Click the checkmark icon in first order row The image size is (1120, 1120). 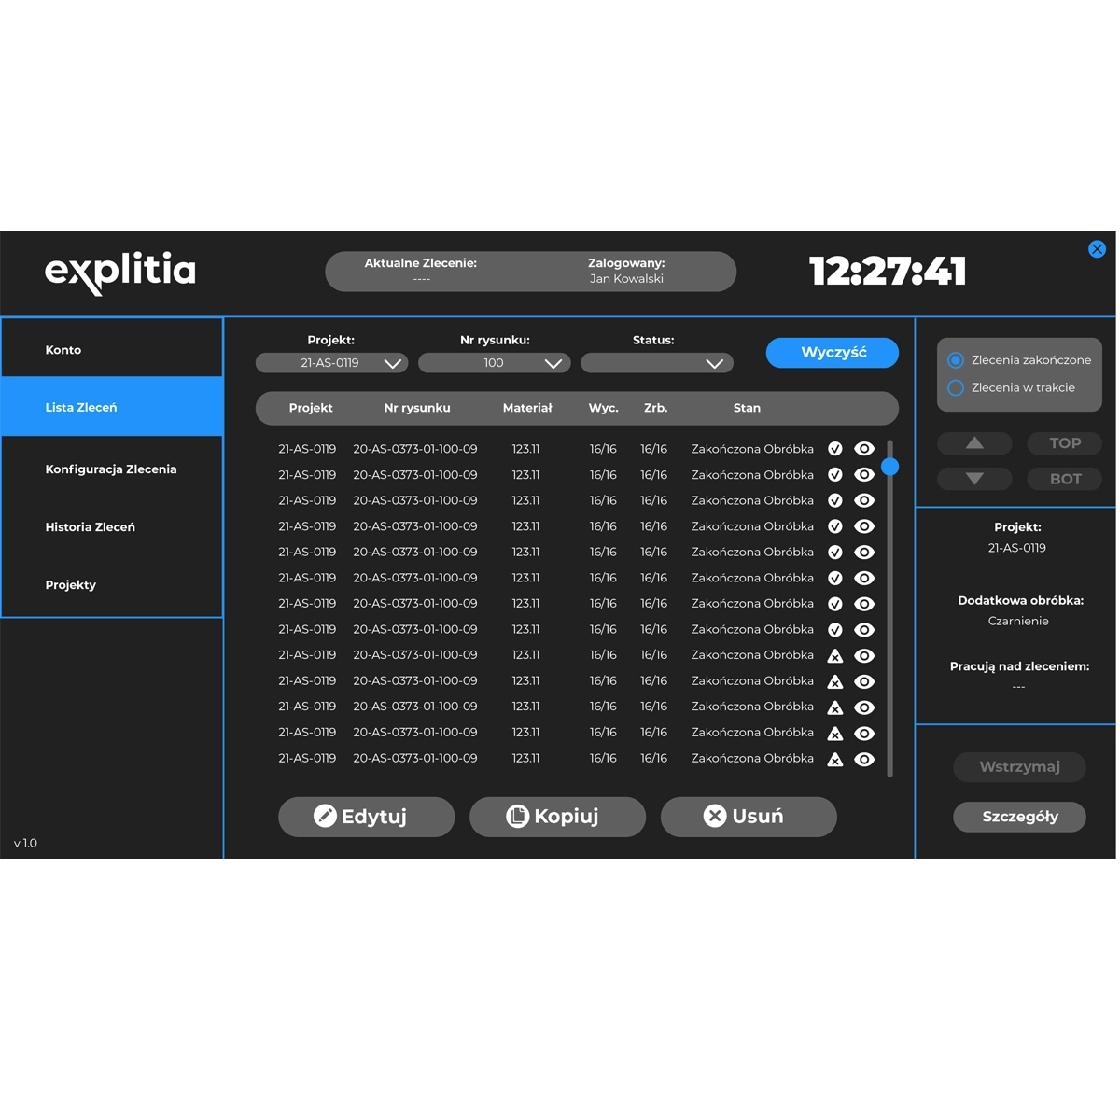click(835, 449)
